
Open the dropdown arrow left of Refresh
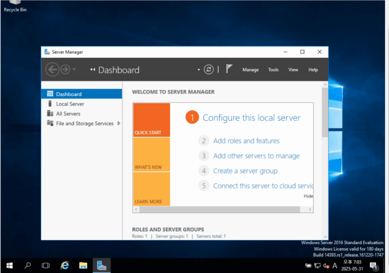199,70
